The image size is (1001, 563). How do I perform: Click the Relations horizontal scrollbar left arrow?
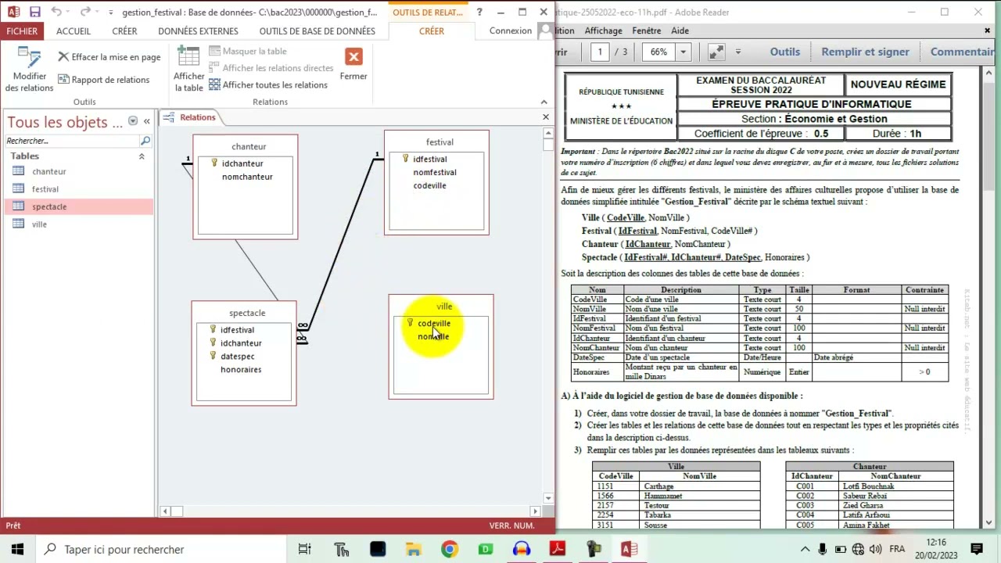pos(165,511)
